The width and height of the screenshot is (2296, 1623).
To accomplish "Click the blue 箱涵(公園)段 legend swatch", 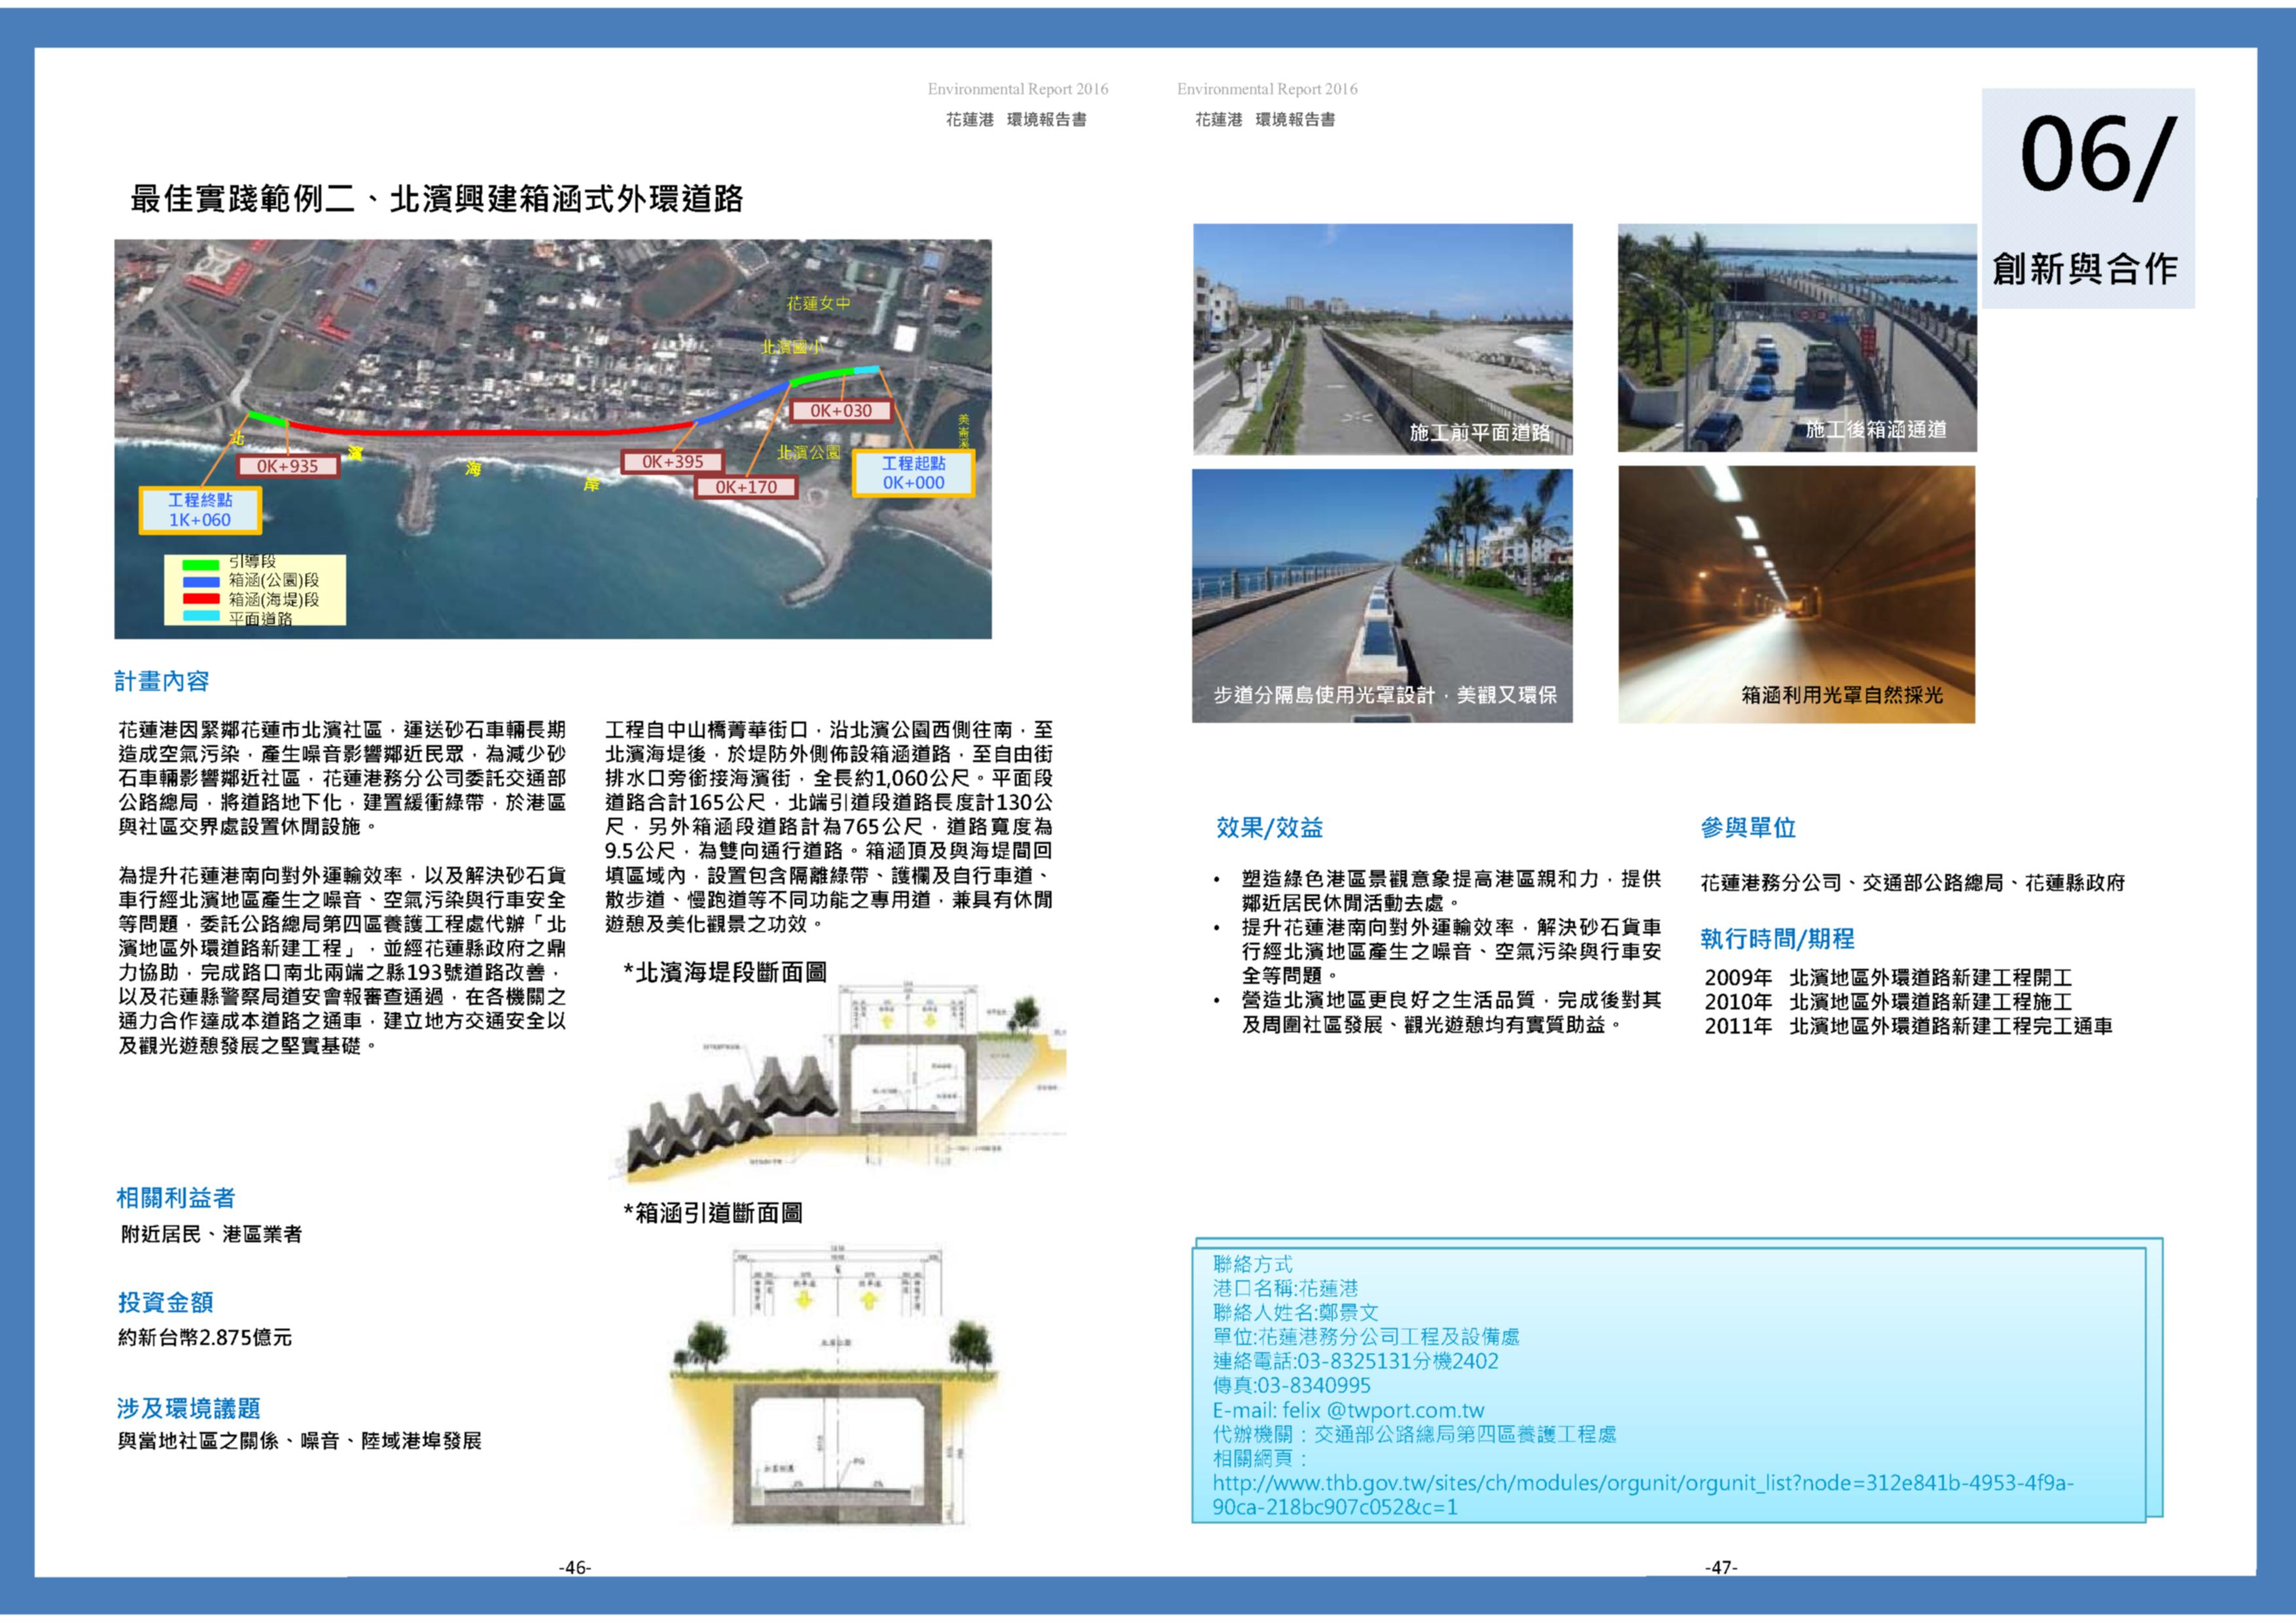I will point(201,581).
